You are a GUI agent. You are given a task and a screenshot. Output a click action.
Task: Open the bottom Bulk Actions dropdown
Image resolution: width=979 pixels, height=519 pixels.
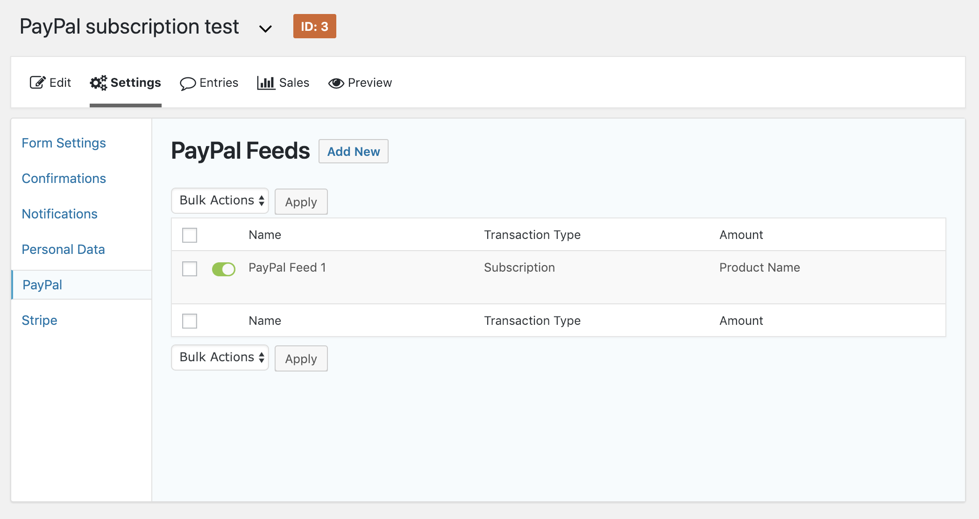(220, 358)
